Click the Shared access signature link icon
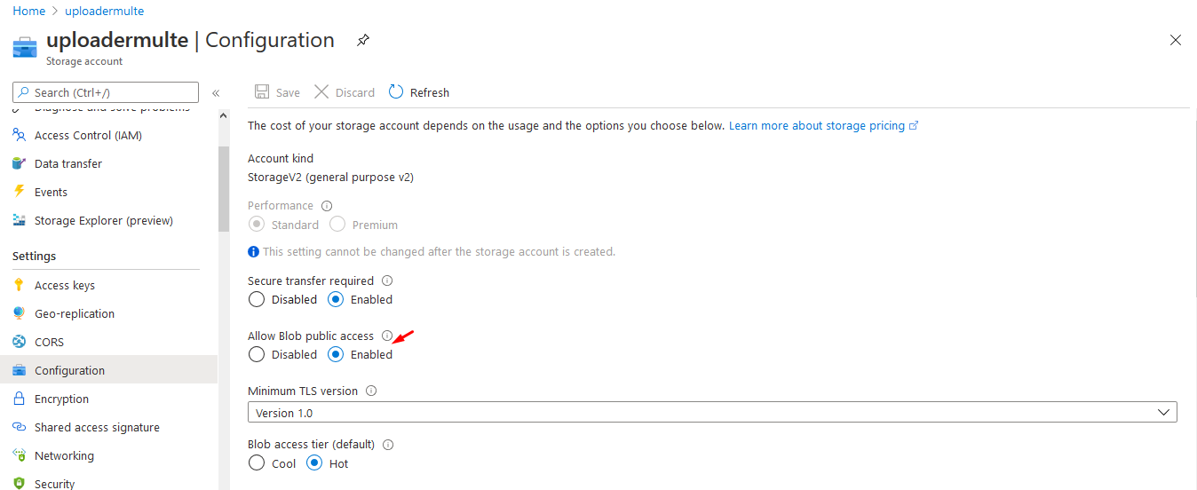 [19, 427]
